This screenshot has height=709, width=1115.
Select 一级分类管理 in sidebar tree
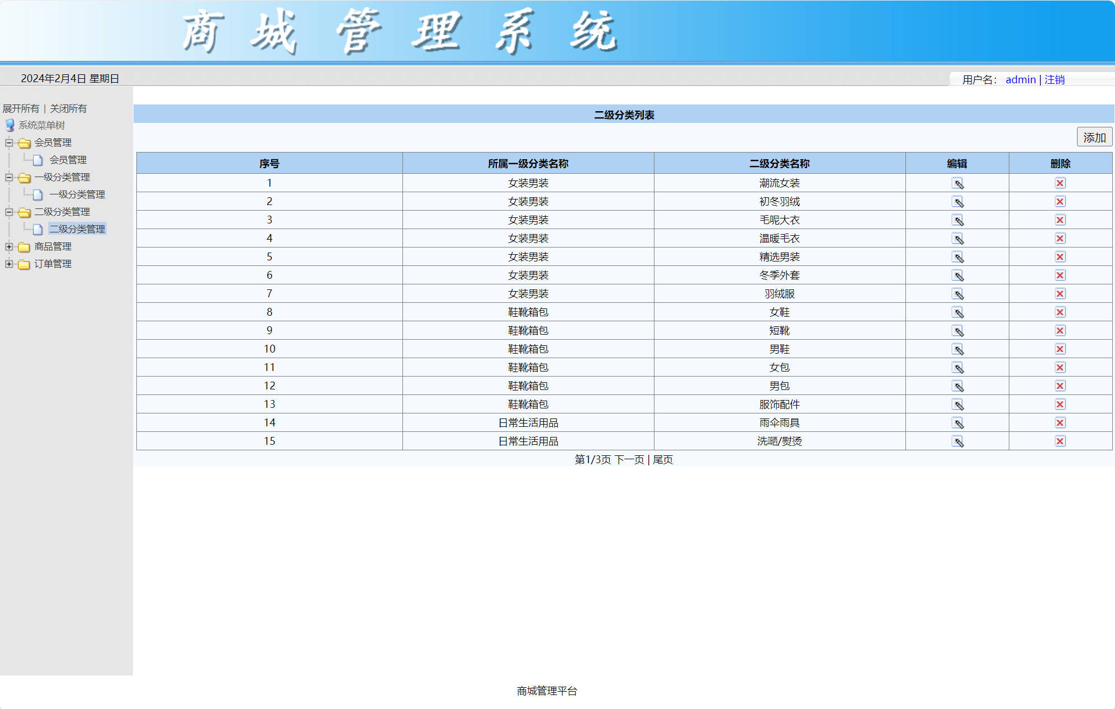tap(77, 194)
